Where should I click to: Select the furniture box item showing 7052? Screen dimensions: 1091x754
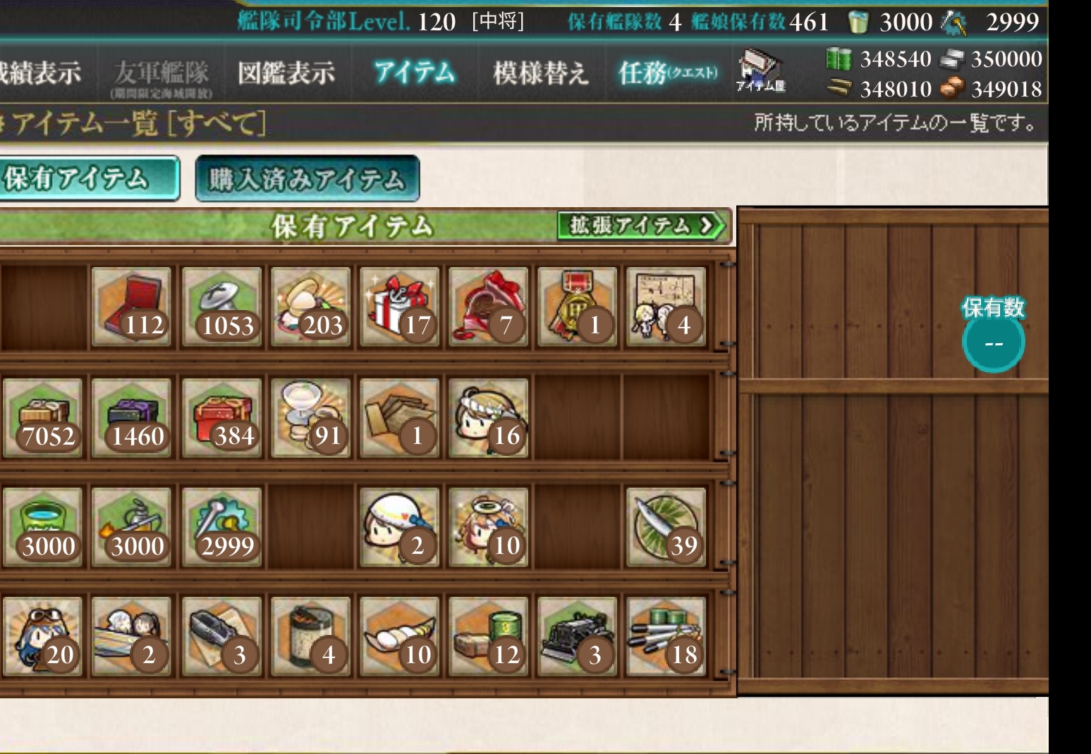point(42,417)
